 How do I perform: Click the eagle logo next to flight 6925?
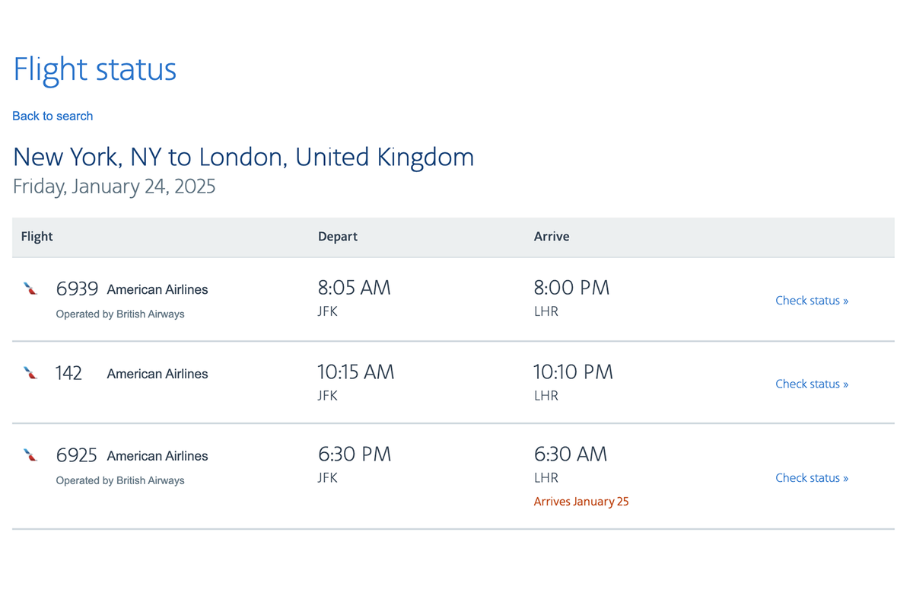coord(30,454)
